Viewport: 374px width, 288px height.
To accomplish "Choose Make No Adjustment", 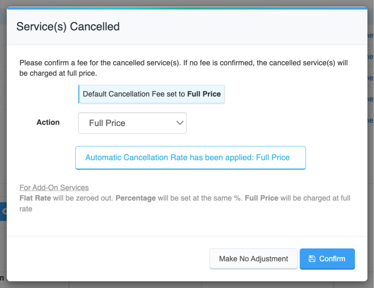I will (253, 259).
